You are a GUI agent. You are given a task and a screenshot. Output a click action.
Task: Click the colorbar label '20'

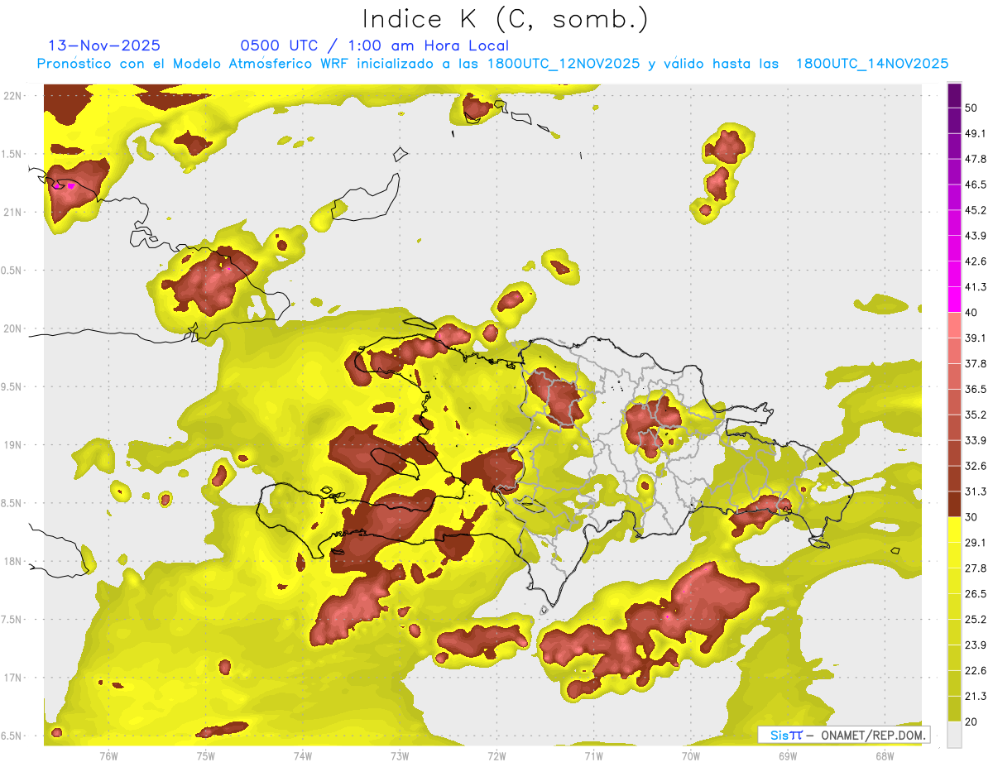pyautogui.click(x=971, y=722)
